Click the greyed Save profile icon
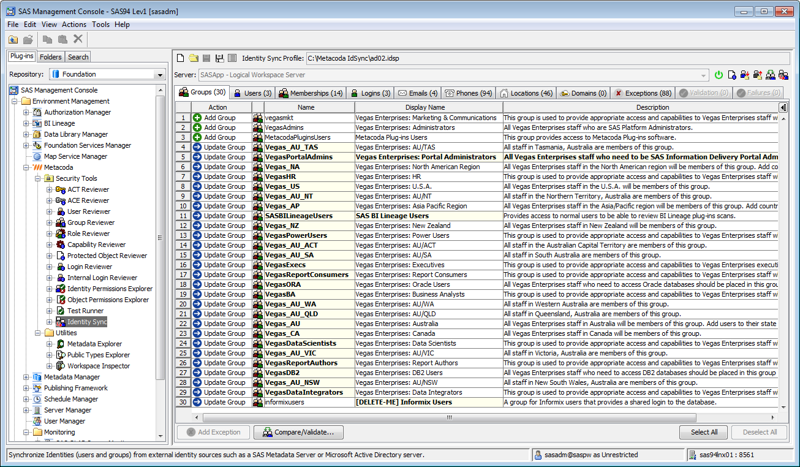This screenshot has height=467, width=800. [x=206, y=58]
